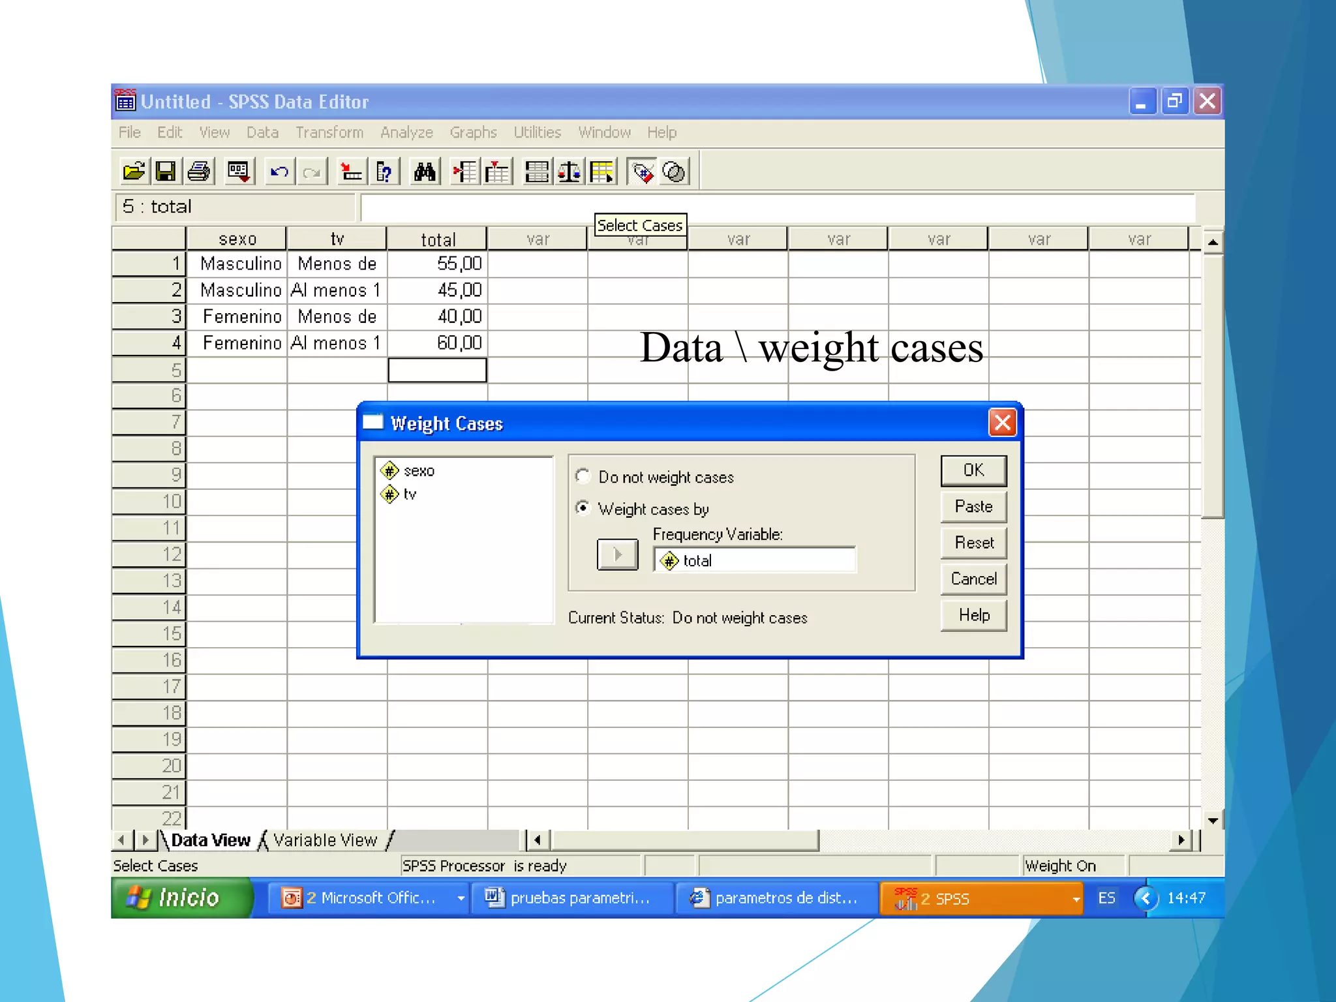
Task: Open the Microsoft Office taskbar group dropdown
Action: coord(461,898)
